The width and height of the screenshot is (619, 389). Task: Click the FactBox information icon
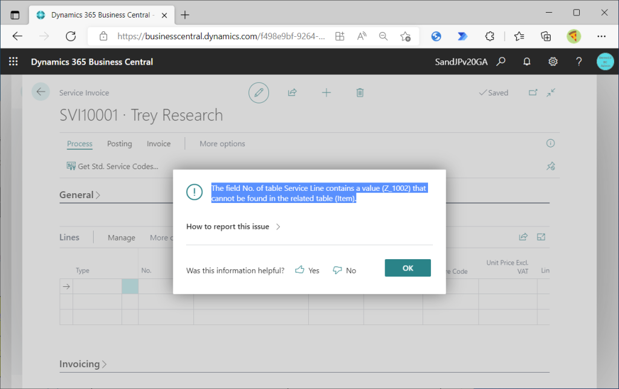(x=550, y=143)
